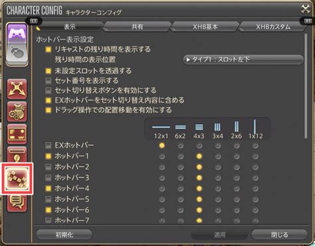
Task: Open the hotbar settings icon
Action: (x=17, y=178)
